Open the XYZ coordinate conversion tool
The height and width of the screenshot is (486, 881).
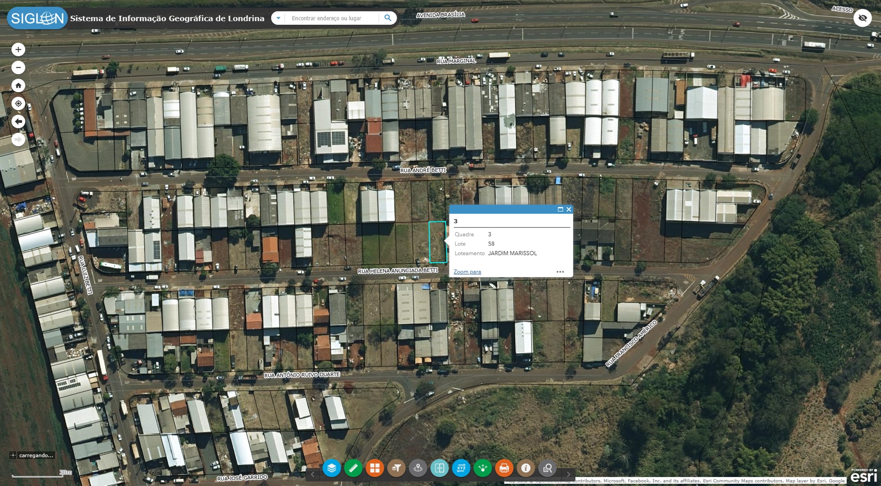(x=461, y=468)
